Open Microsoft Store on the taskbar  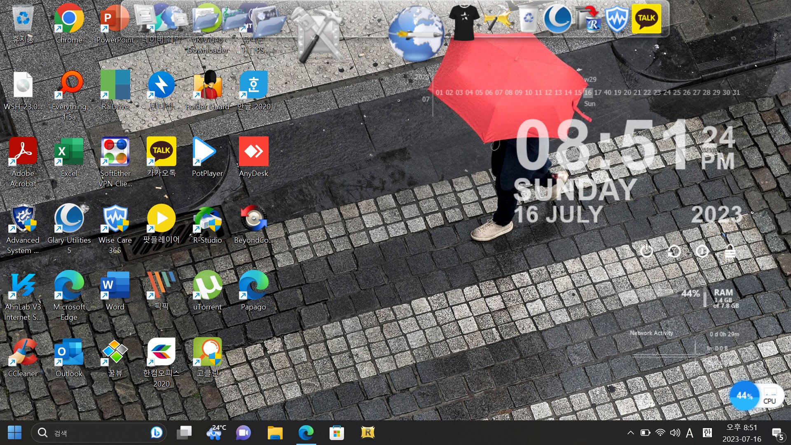click(337, 433)
